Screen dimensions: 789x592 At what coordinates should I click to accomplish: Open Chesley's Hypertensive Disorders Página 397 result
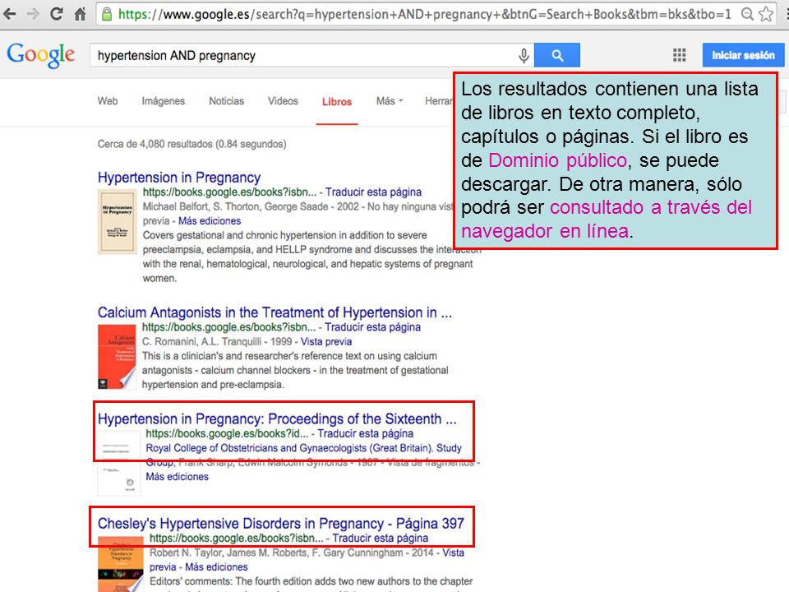281,524
